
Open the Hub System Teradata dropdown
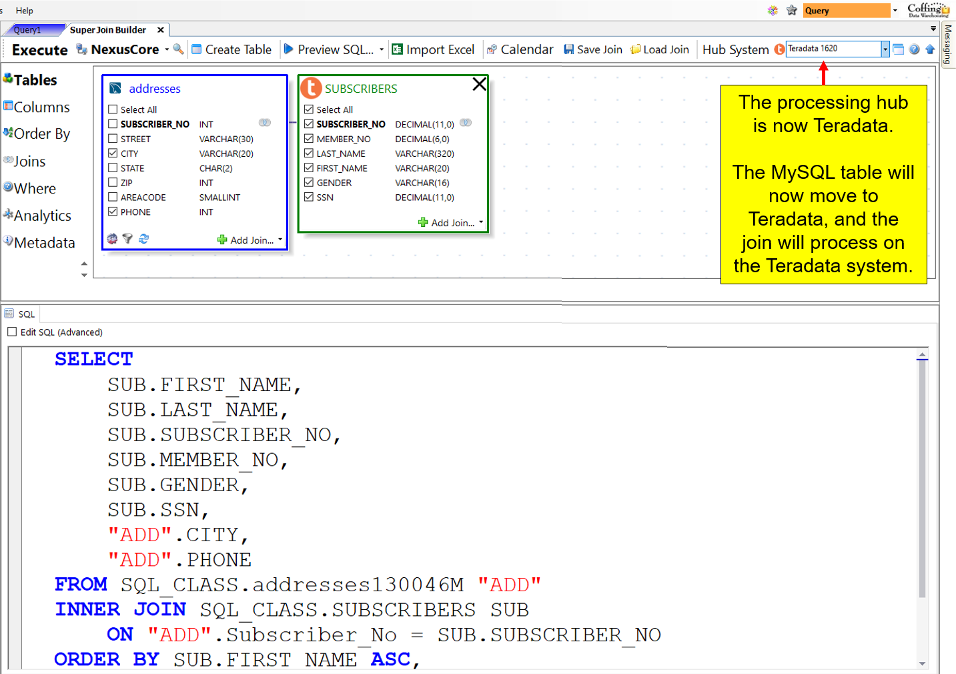pyautogui.click(x=885, y=49)
